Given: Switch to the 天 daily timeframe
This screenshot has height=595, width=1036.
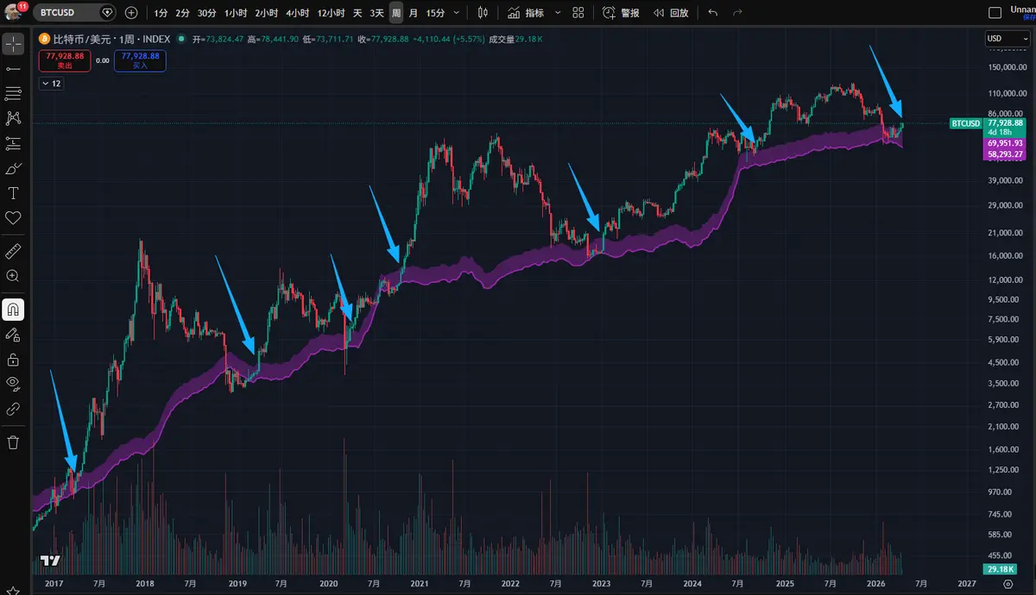Looking at the screenshot, I should tap(357, 13).
